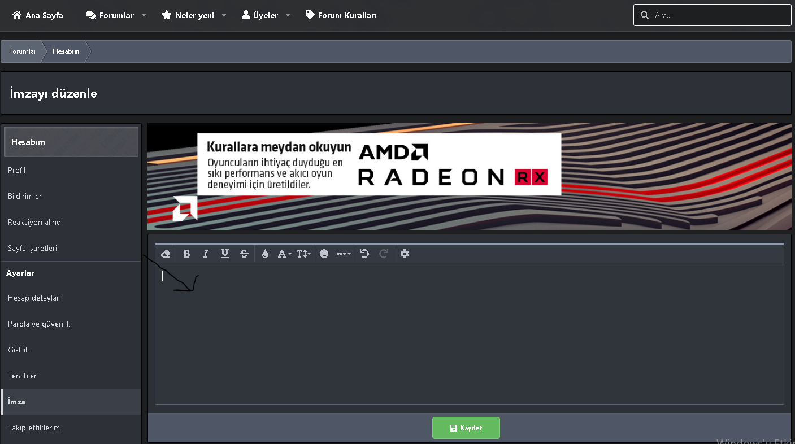Click the eraser remove formatting icon
795x444 pixels.
[x=166, y=254]
